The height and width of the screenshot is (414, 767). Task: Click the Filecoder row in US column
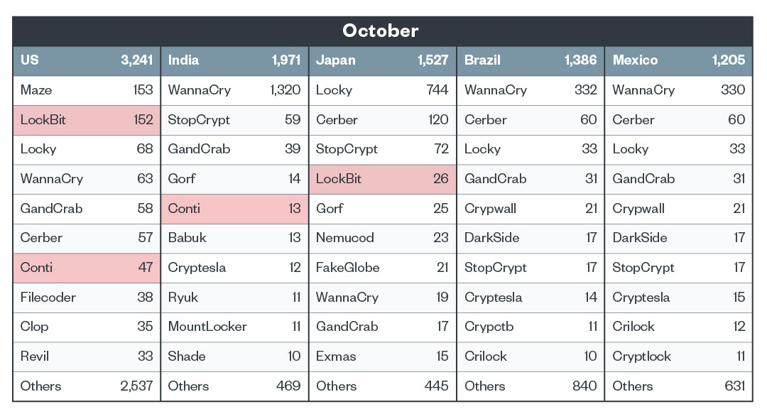(87, 298)
